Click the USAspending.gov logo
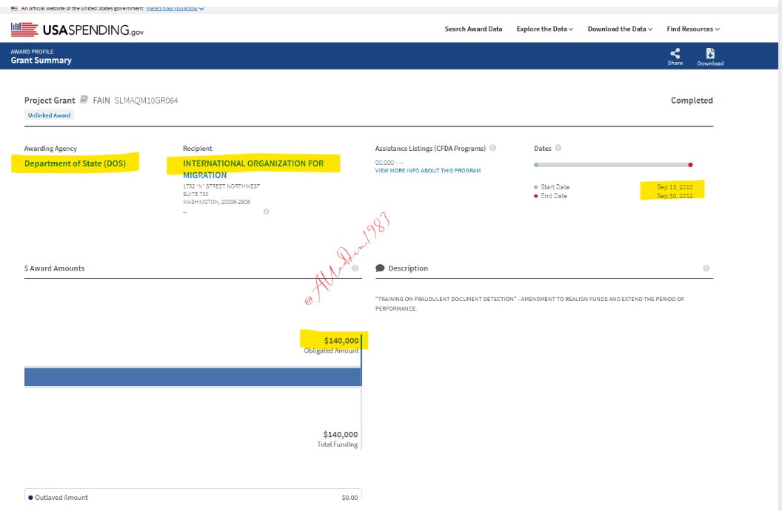This screenshot has width=782, height=511. pyautogui.click(x=77, y=30)
